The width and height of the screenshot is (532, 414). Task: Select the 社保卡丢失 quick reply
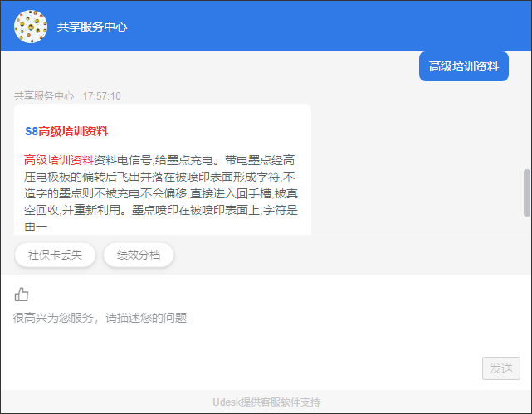(x=55, y=255)
